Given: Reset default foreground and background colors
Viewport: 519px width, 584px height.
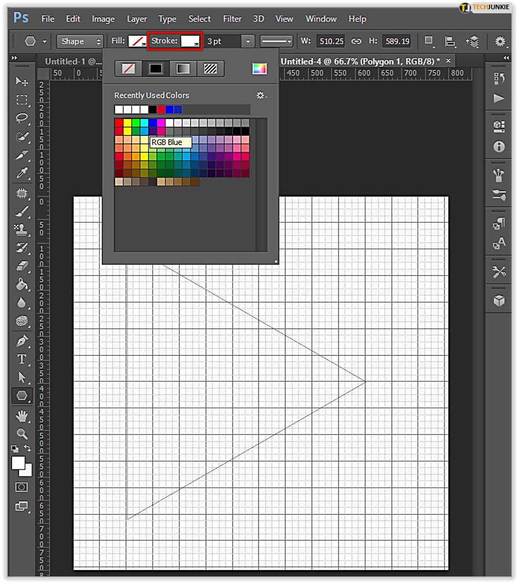Looking at the screenshot, I should (x=15, y=449).
